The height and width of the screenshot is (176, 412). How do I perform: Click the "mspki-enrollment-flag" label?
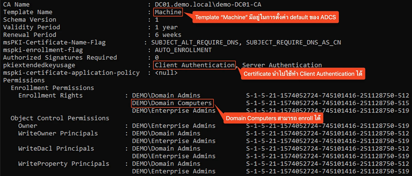pyautogui.click(x=43, y=50)
